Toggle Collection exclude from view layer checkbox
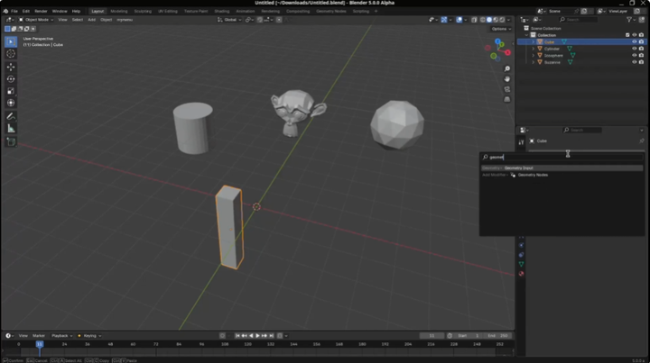Viewport: 650px width, 363px height. [x=627, y=35]
